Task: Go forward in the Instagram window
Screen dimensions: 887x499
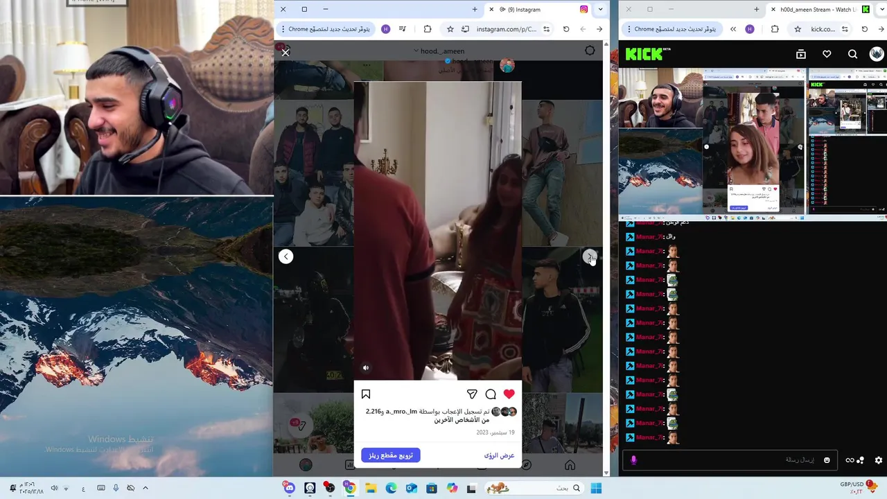Action: click(x=583, y=29)
